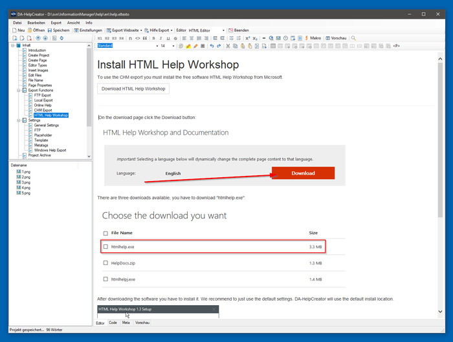Image resolution: width=453 pixels, height=342 pixels.
Task: Collapse the Settings tree node
Action: tap(19, 120)
